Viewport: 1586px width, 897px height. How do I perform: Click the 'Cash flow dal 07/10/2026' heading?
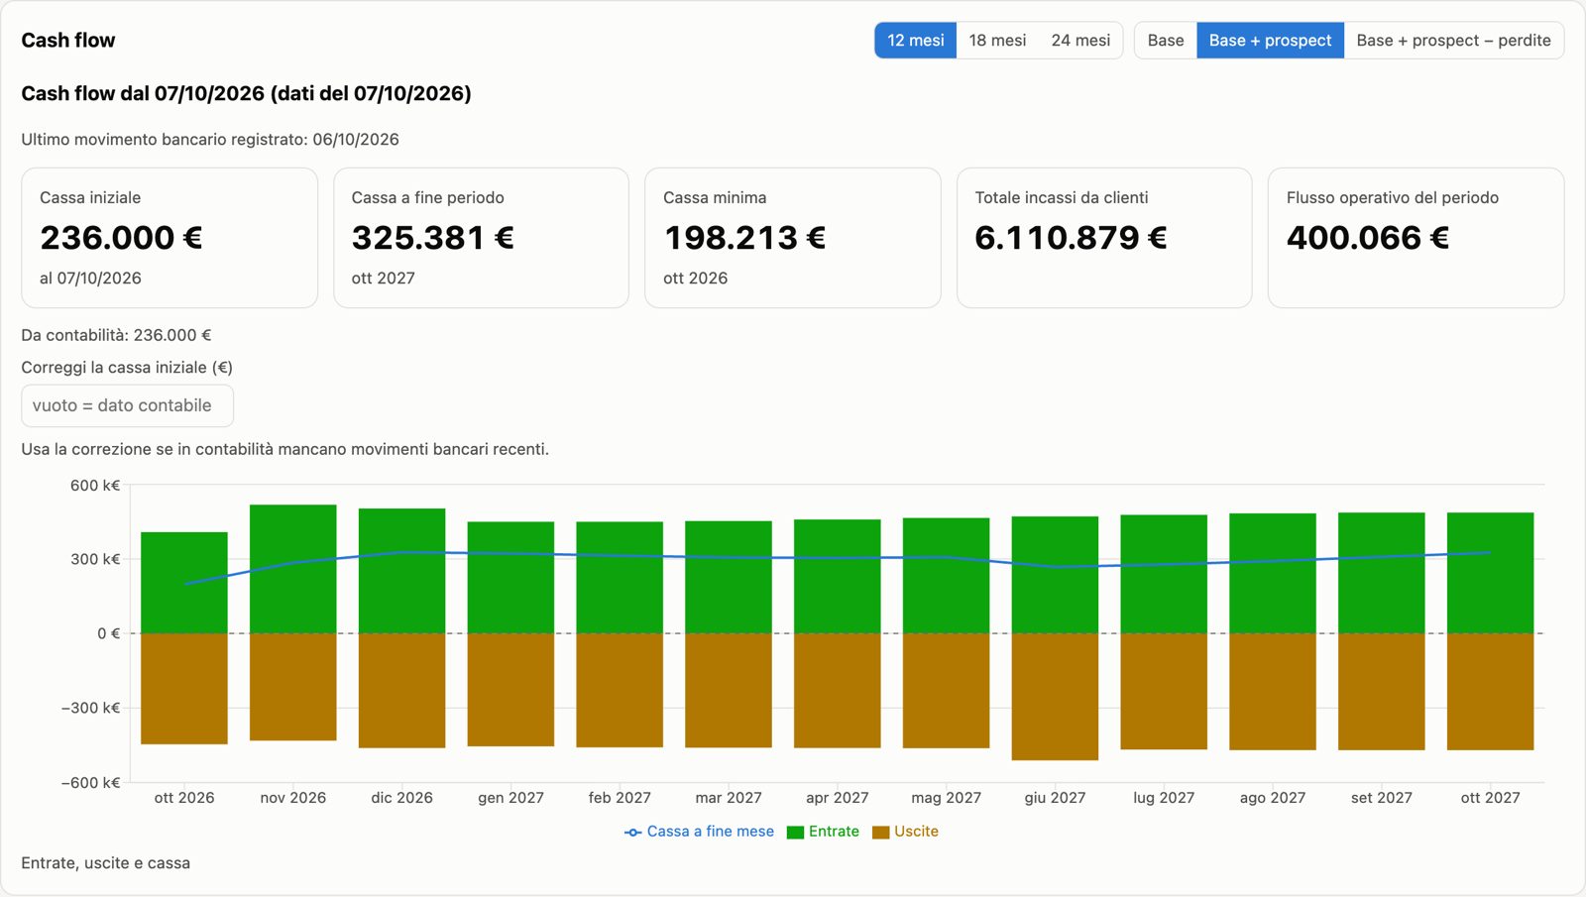246,93
